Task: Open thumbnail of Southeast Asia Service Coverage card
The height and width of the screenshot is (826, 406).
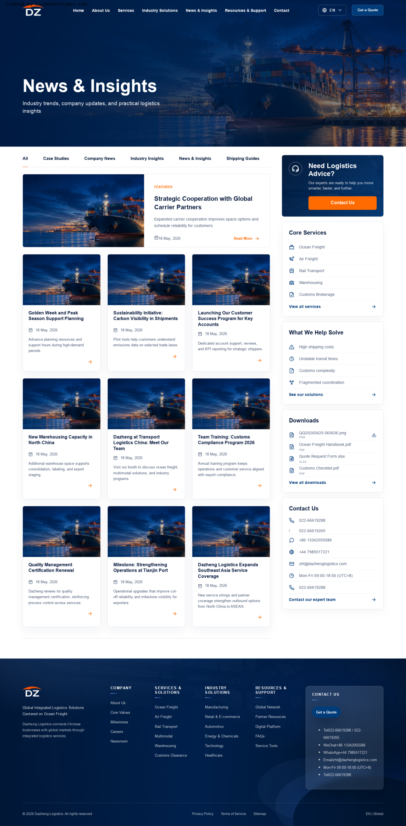Action: click(231, 531)
